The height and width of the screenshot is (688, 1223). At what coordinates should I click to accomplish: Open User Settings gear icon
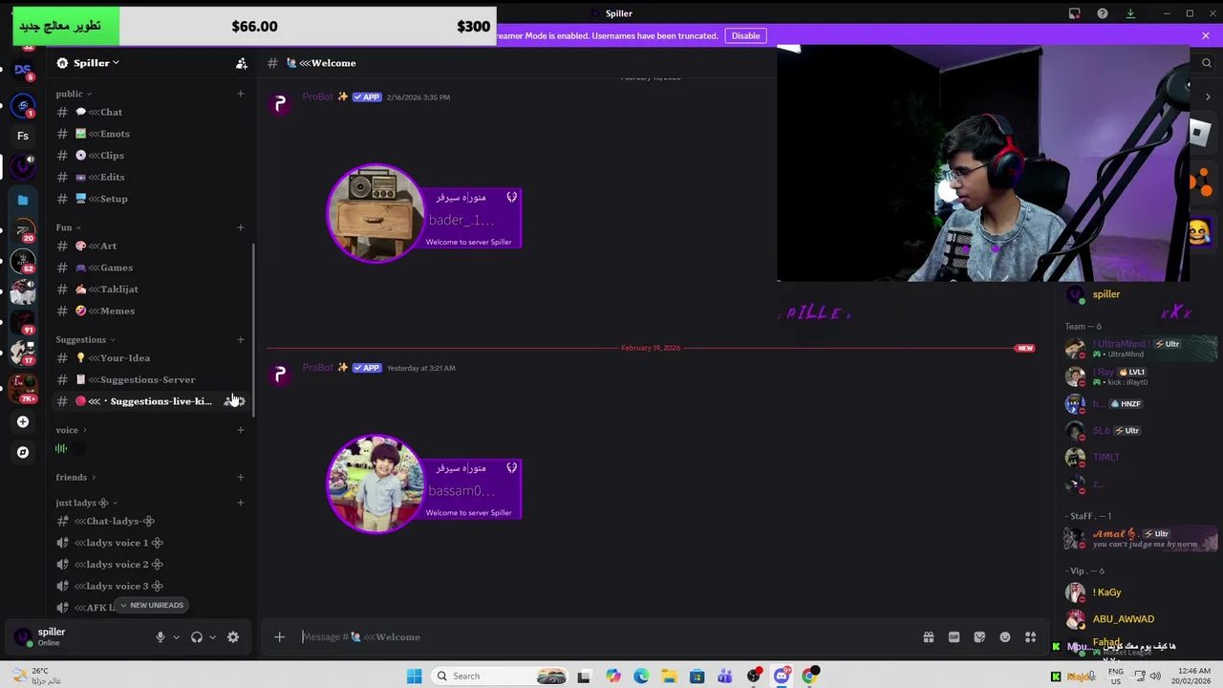coord(233,637)
